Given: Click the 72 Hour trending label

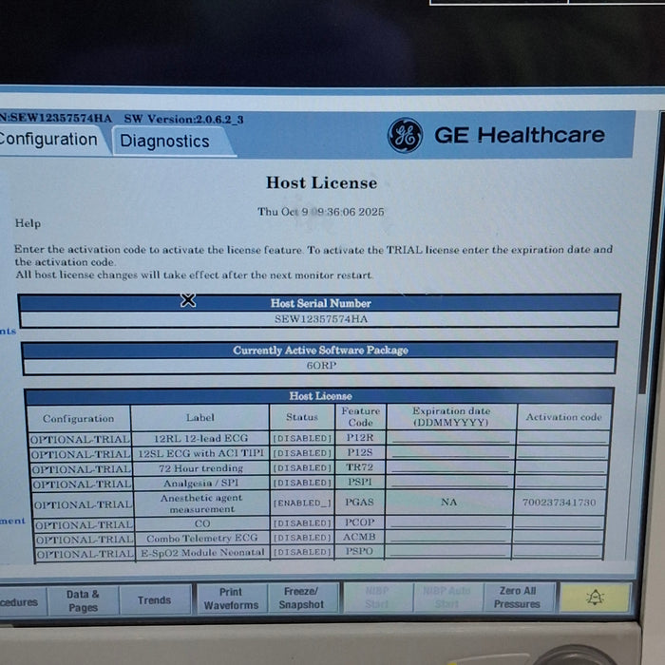Looking at the screenshot, I should coord(200,468).
